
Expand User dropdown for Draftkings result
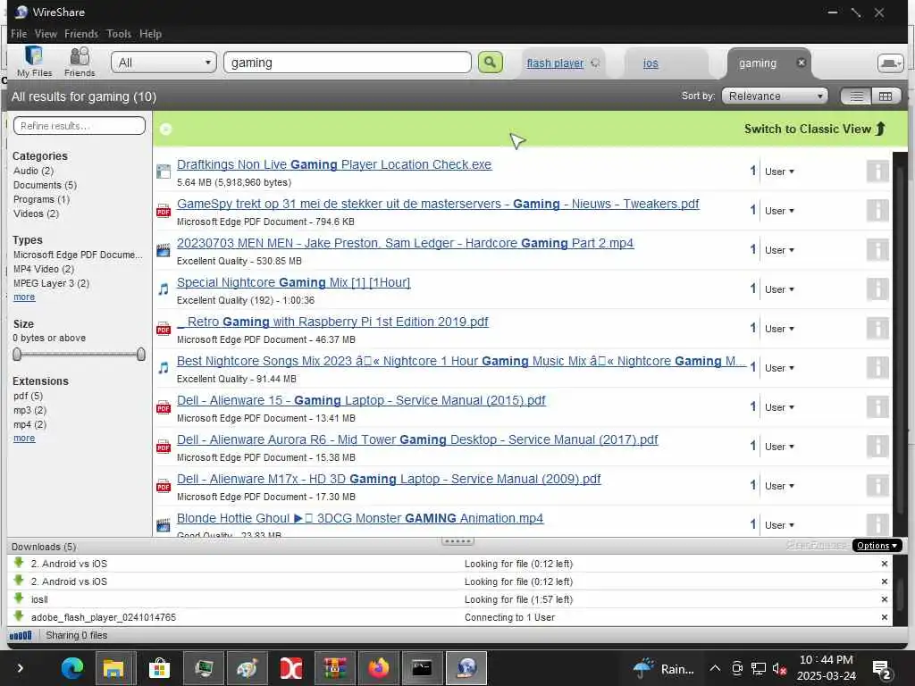tap(779, 171)
